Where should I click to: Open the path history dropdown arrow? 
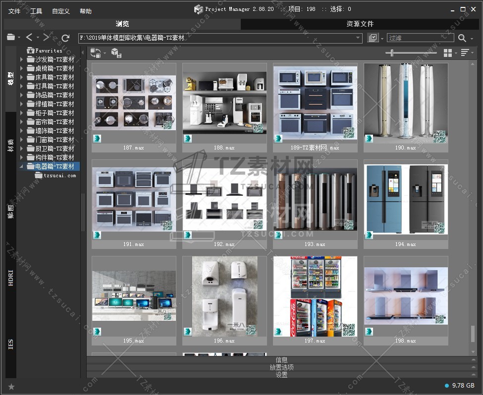(x=358, y=38)
